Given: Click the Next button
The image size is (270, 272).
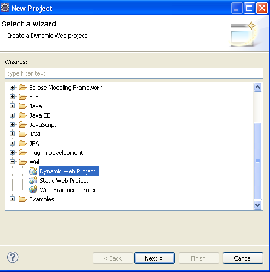Looking at the screenshot, I should [154, 258].
